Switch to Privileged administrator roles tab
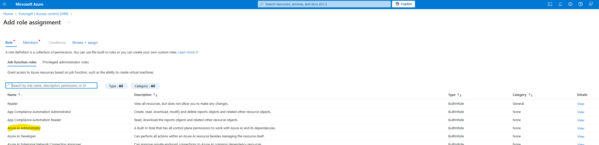The image size is (599, 145). pyautogui.click(x=66, y=62)
